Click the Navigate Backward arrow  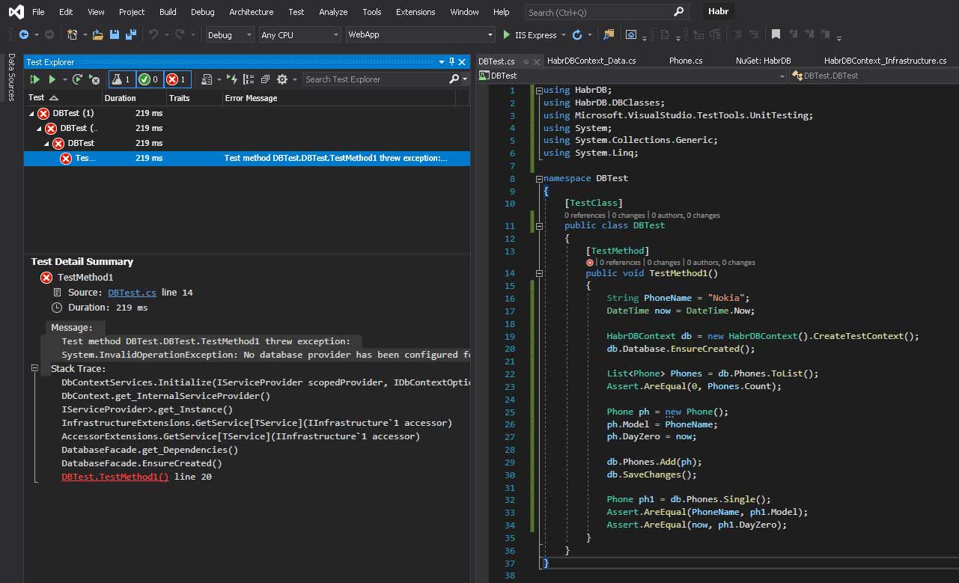24,34
